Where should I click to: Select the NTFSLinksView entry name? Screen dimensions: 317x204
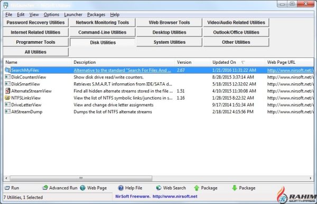tap(26, 98)
